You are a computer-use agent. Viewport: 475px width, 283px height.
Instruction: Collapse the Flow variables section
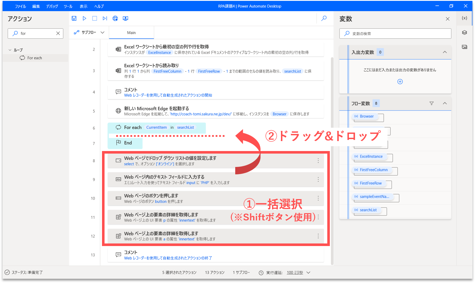[445, 104]
